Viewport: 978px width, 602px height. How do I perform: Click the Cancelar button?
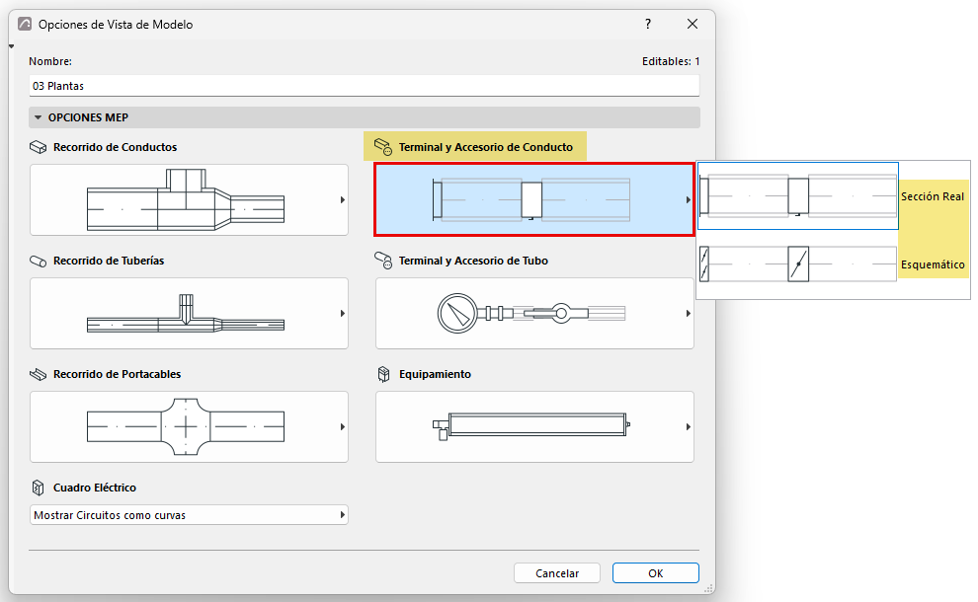click(557, 572)
